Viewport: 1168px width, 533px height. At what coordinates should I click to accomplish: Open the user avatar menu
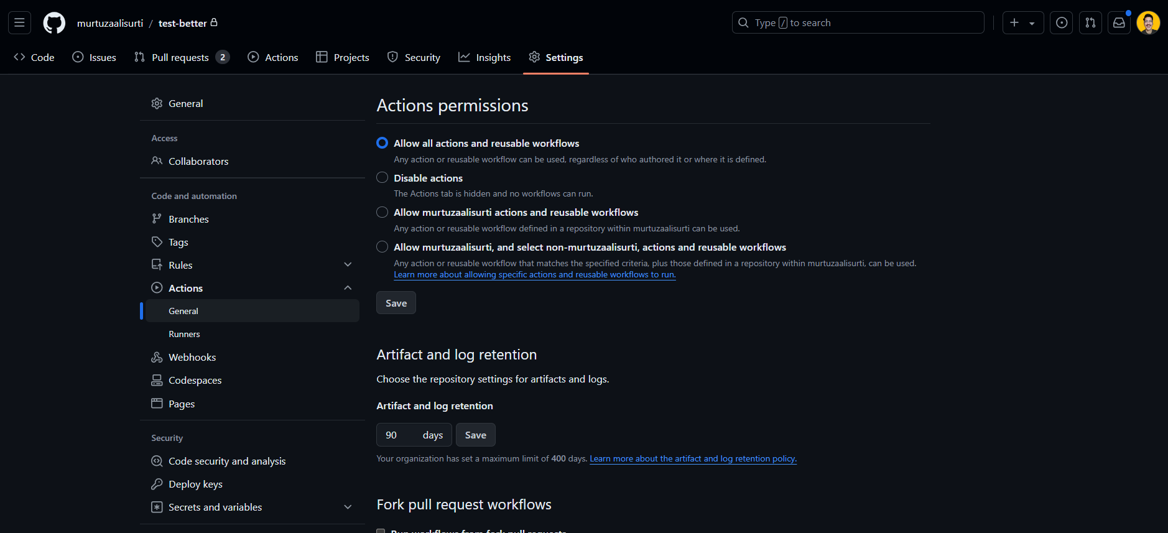[x=1148, y=23]
